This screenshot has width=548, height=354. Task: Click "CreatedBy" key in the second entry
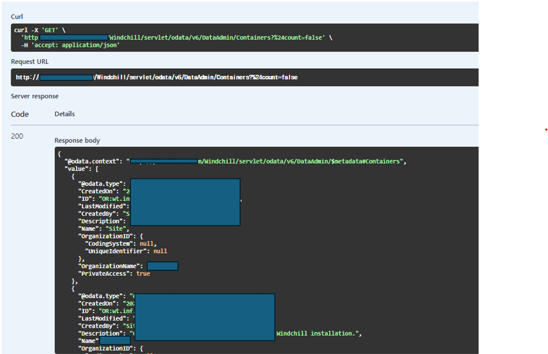click(x=99, y=326)
